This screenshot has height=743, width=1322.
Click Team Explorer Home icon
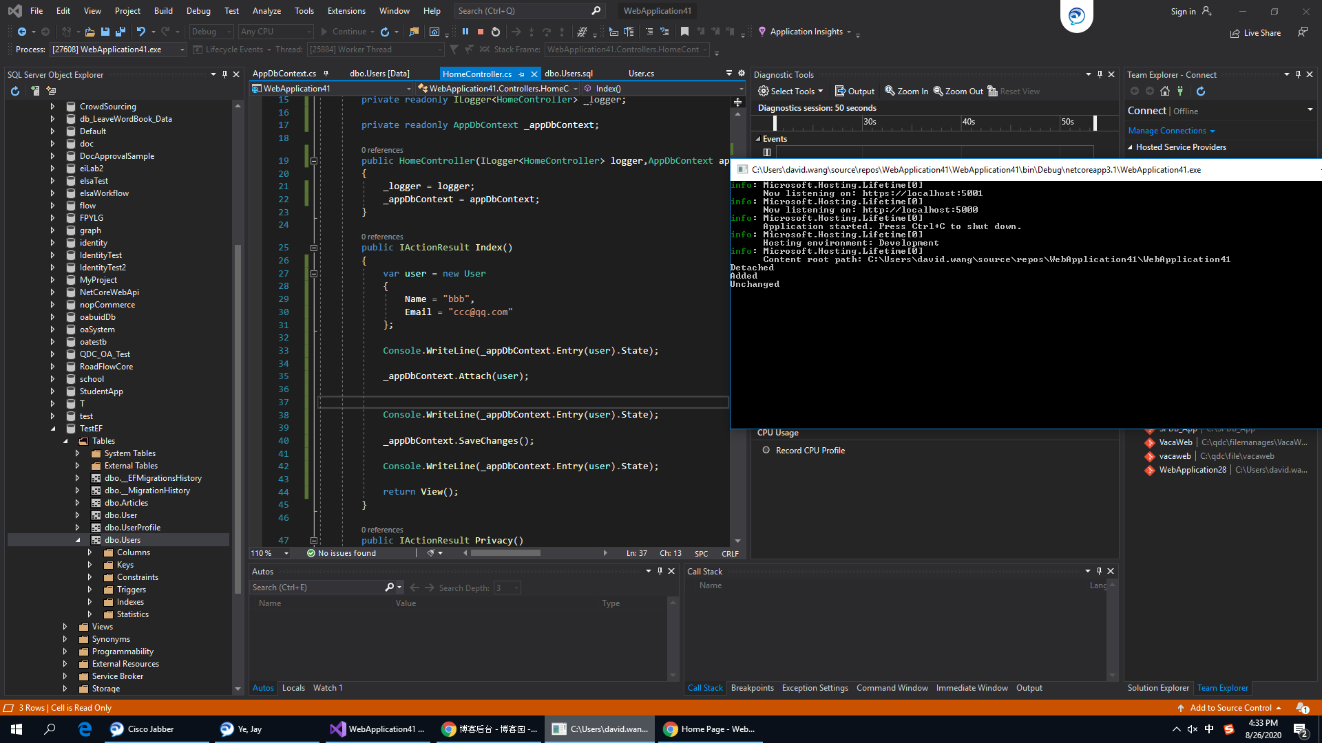click(x=1164, y=91)
